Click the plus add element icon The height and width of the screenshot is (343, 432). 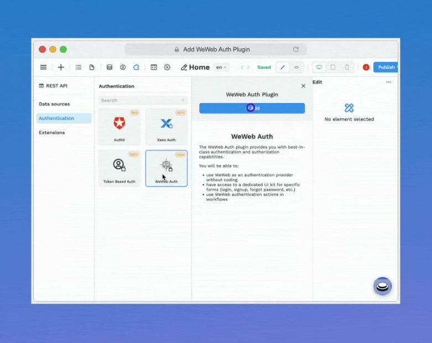[61, 67]
